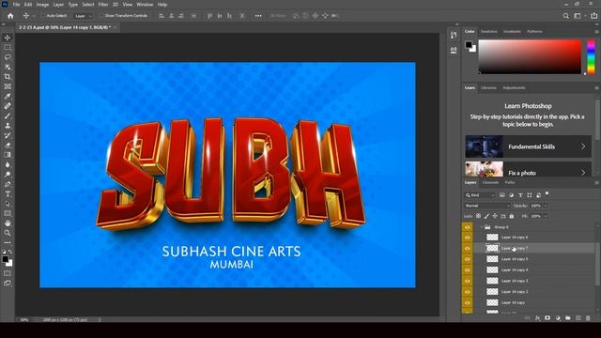
Task: Open the Fix a photo tutorial
Action: 528,169
